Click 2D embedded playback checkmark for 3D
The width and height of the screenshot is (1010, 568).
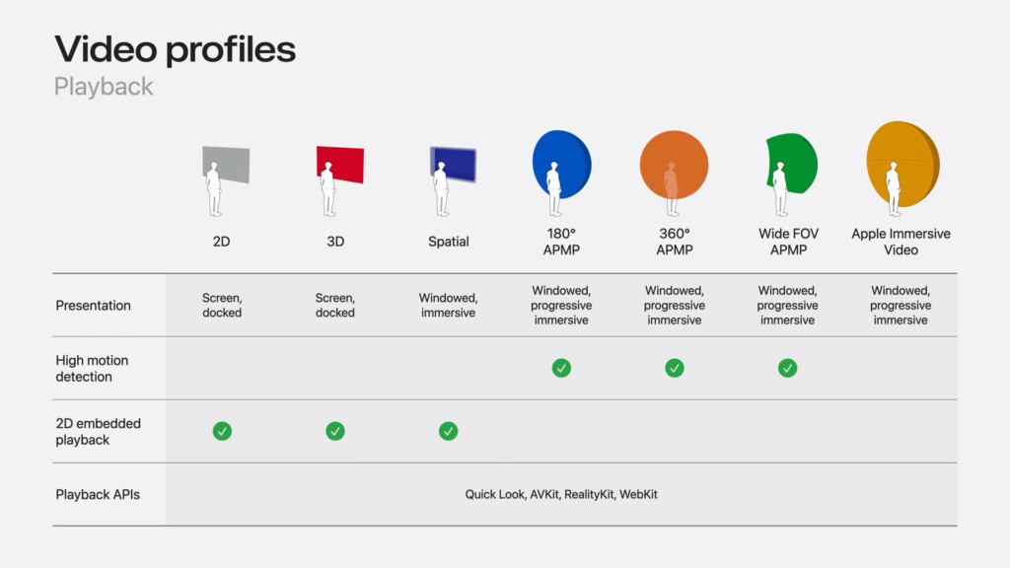335,431
